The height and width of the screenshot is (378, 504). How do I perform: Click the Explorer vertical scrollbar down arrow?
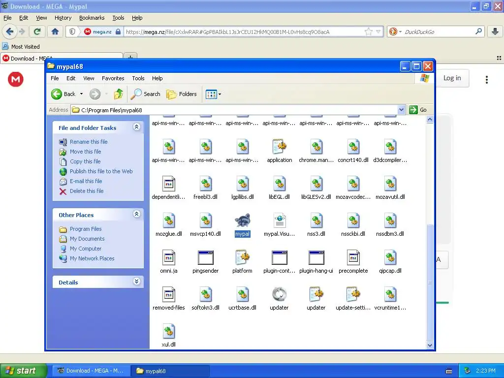[x=430, y=345]
